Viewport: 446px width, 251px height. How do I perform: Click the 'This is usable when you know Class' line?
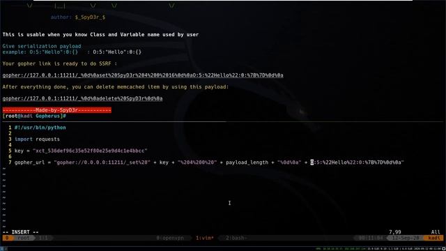click(100, 35)
